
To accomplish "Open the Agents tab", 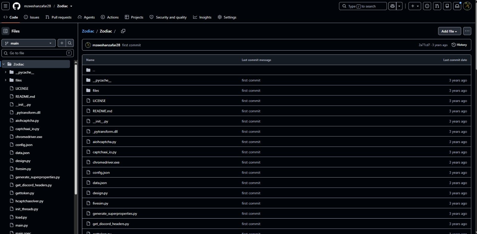I will click(86, 17).
